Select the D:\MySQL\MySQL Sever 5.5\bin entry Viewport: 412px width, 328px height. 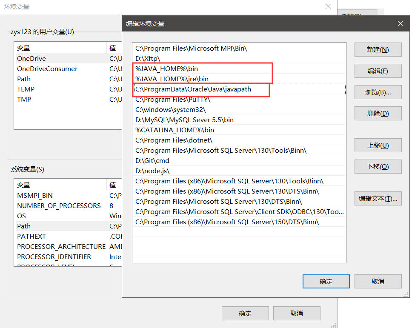(239, 120)
